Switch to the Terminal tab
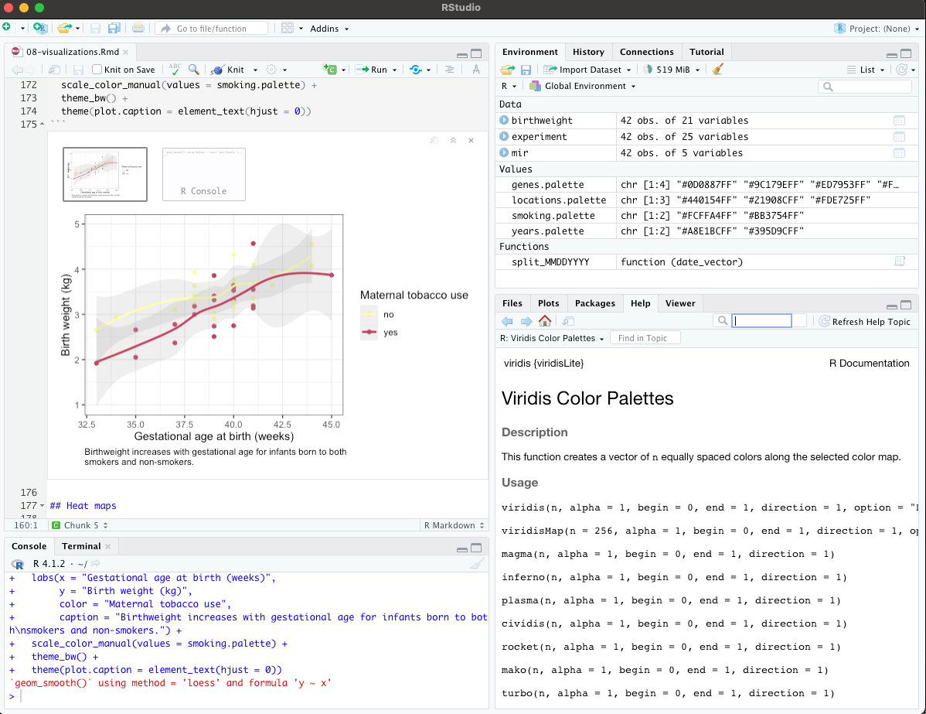 (81, 546)
